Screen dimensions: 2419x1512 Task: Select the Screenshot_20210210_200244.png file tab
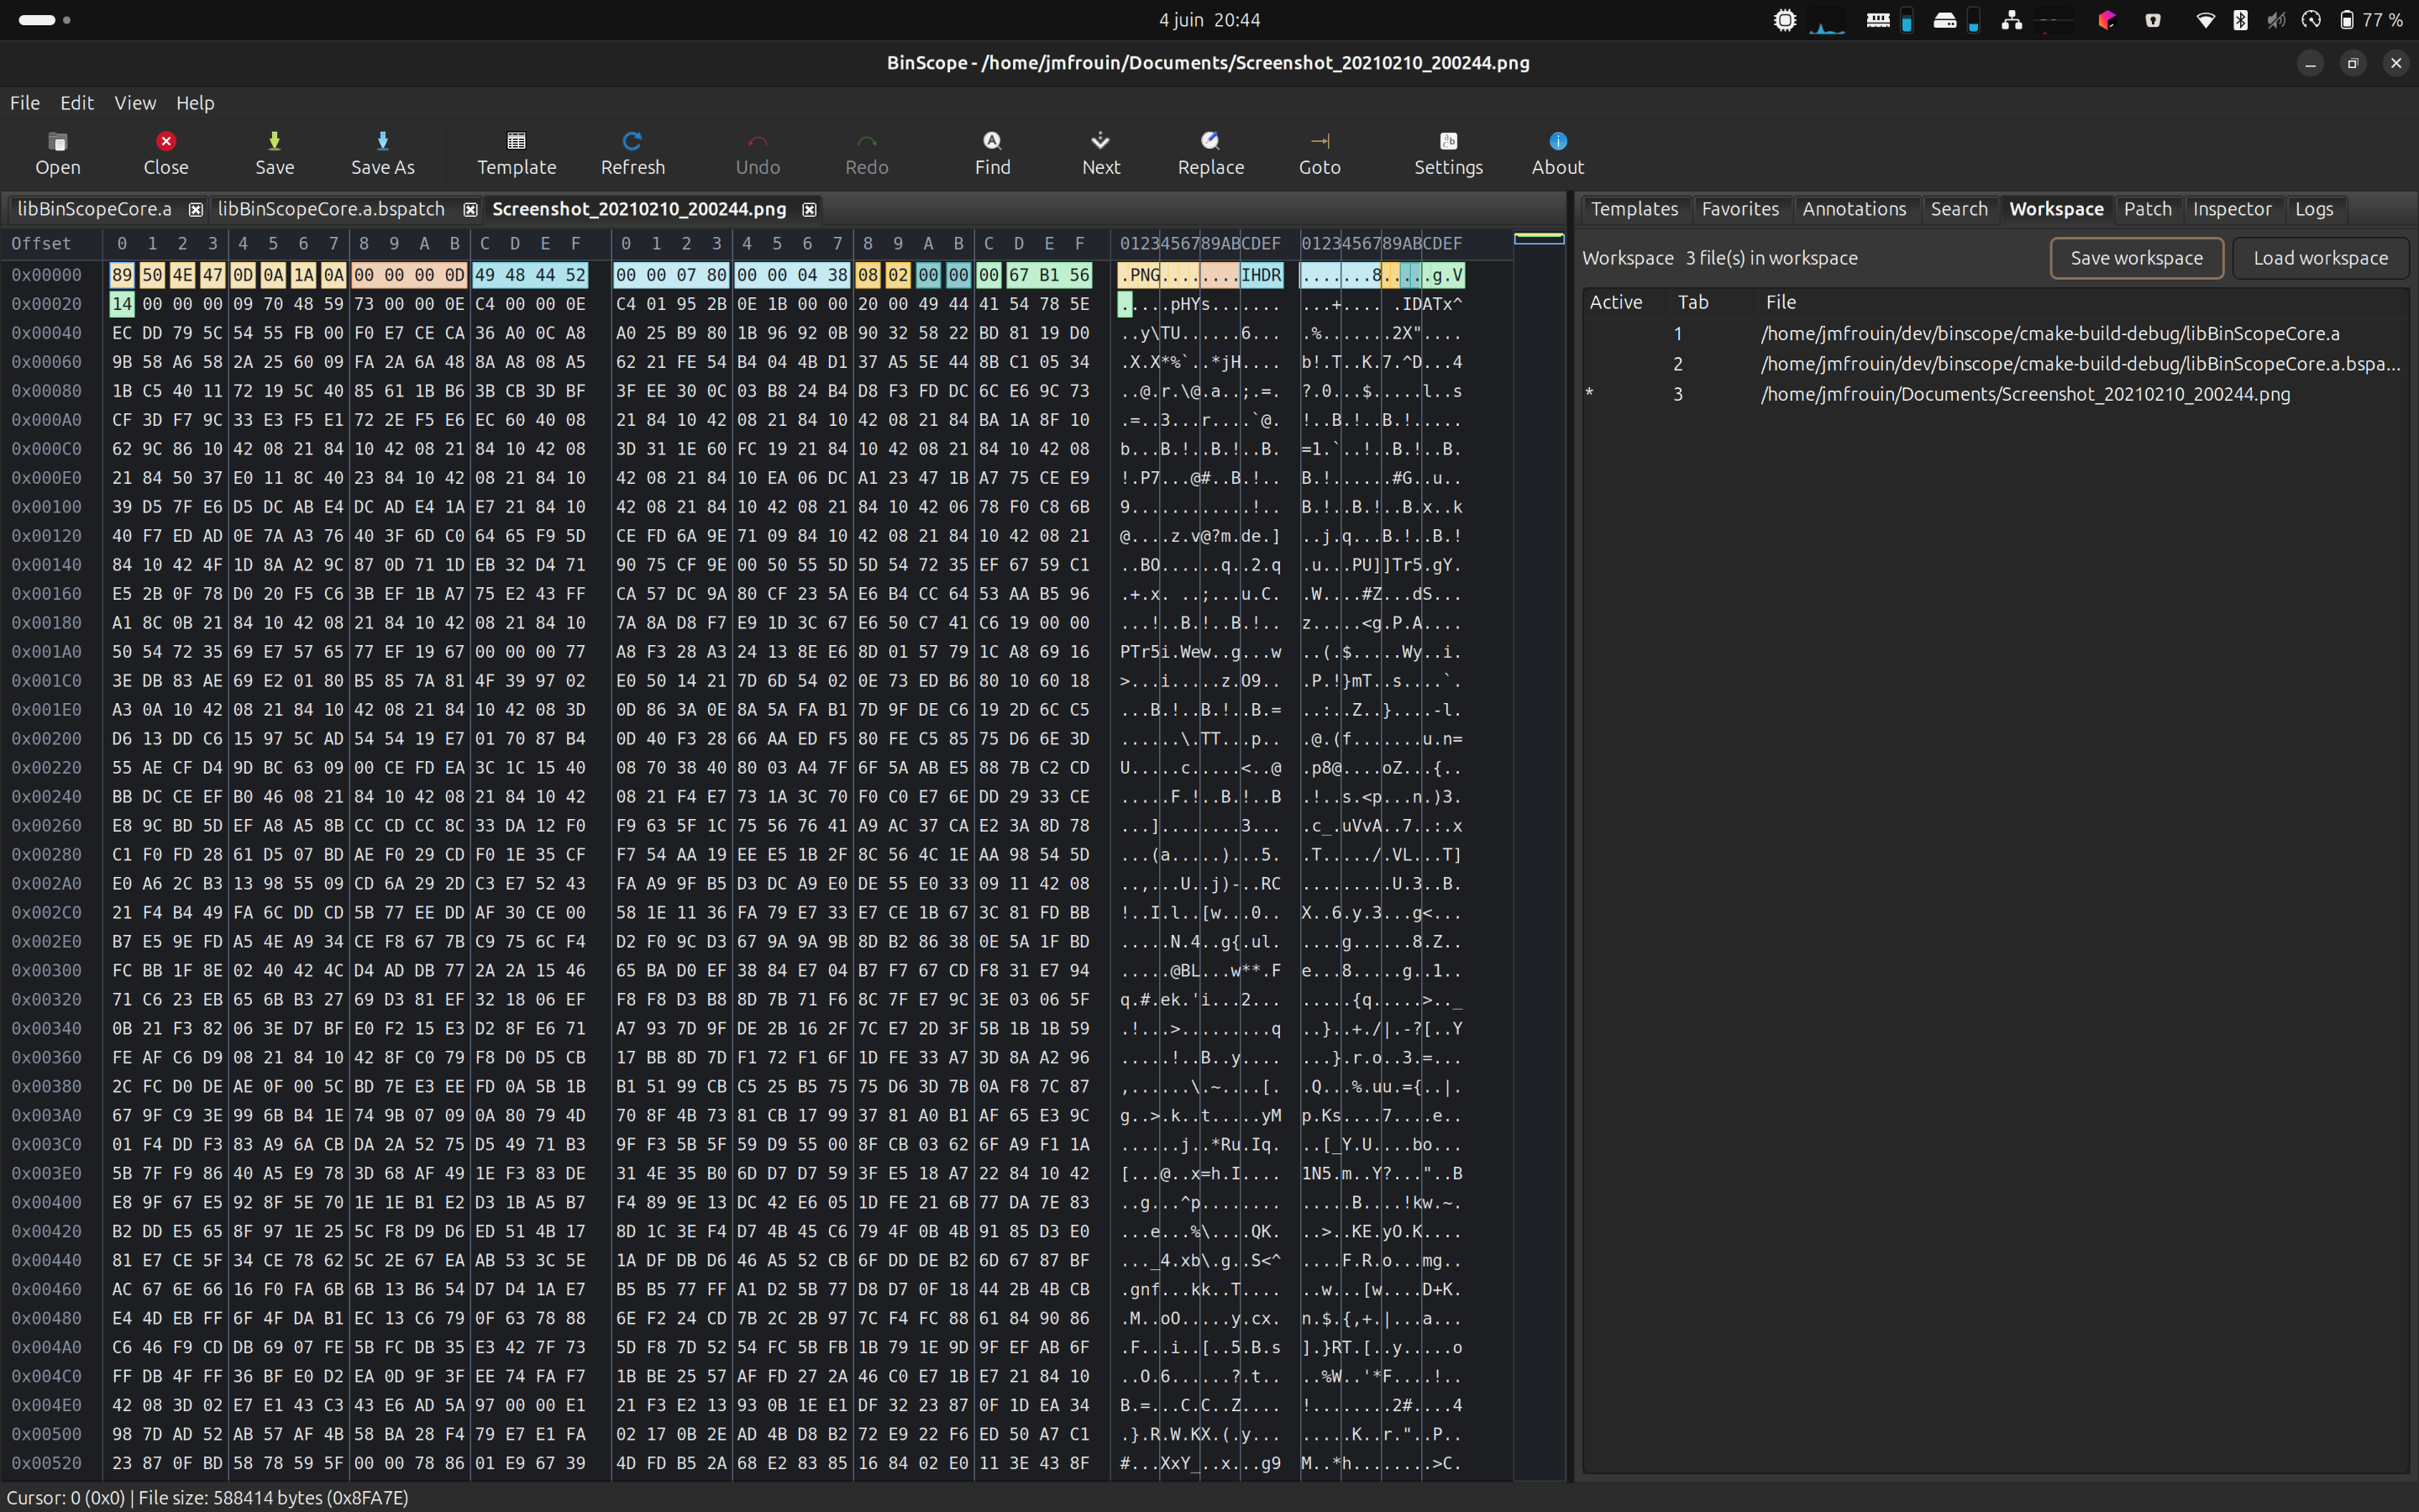[638, 209]
